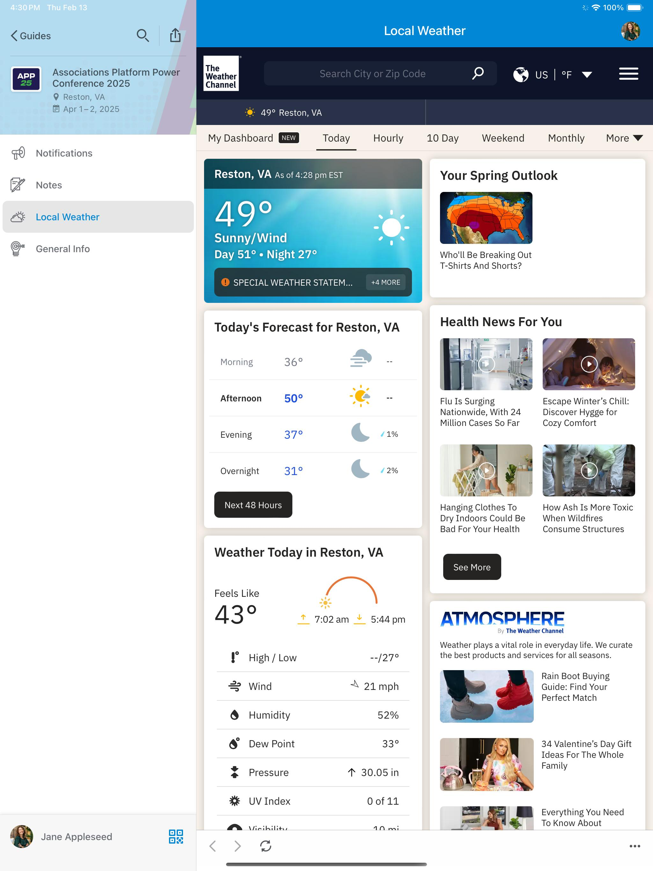Click the +4 MORE alerts badge

pyautogui.click(x=385, y=282)
